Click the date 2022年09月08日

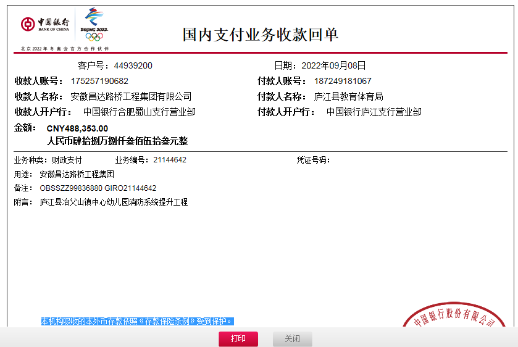point(333,65)
